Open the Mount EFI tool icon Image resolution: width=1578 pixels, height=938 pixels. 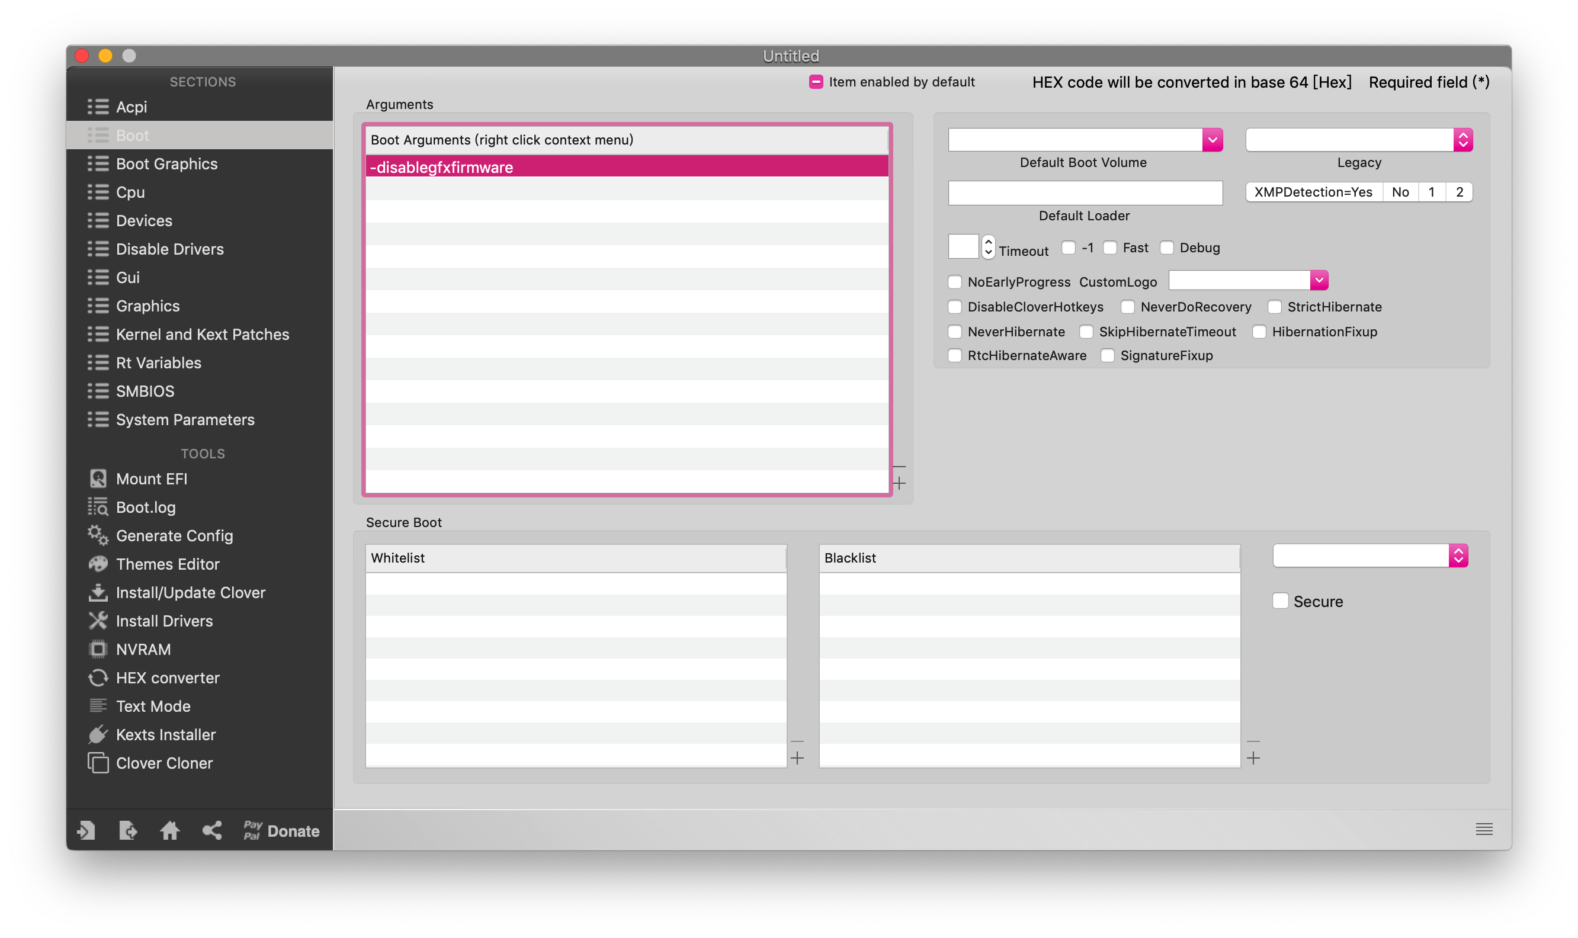pyautogui.click(x=98, y=478)
